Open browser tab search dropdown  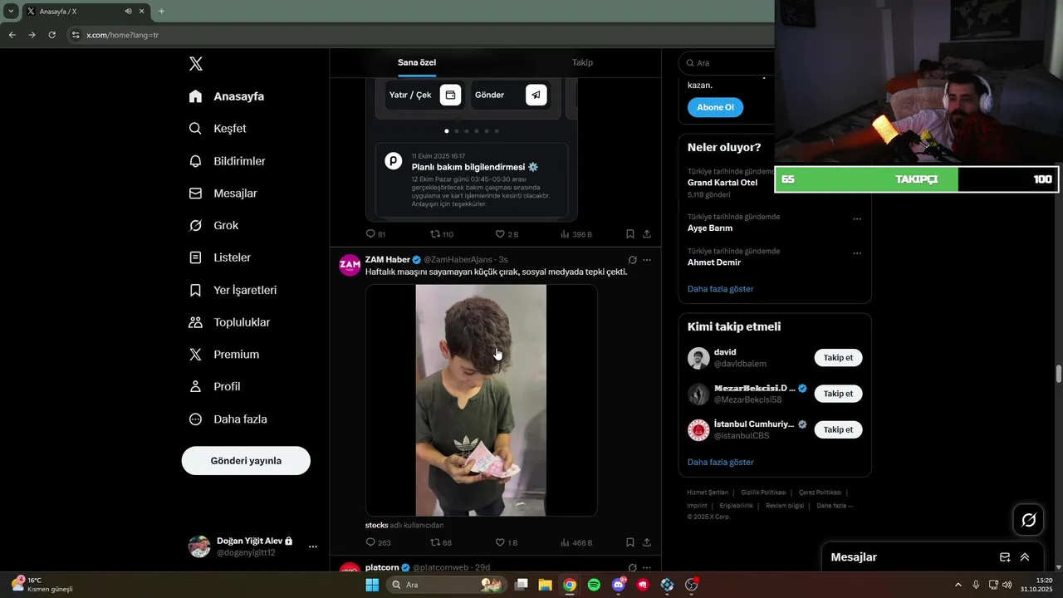pyautogui.click(x=11, y=12)
